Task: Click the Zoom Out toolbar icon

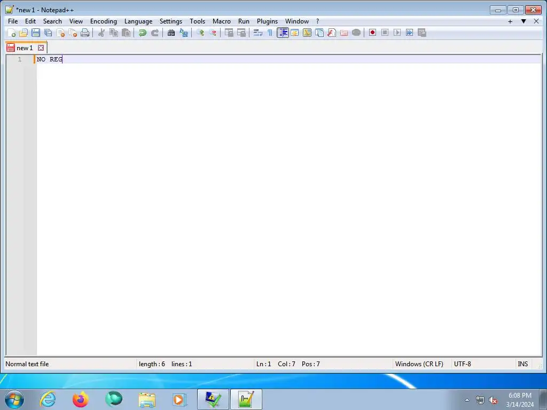Action: click(213, 33)
